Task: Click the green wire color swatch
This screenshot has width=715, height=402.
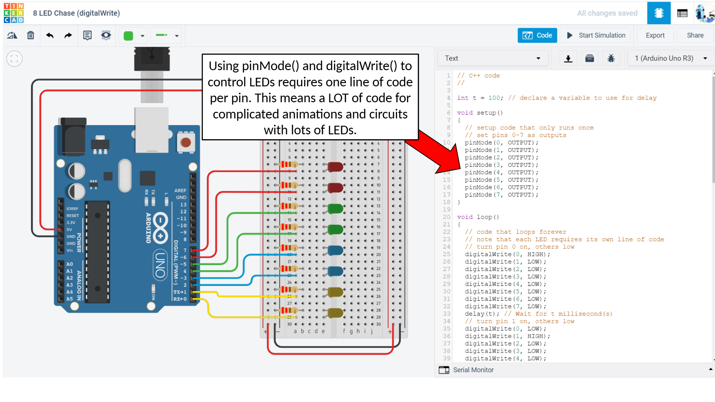Action: 128,36
